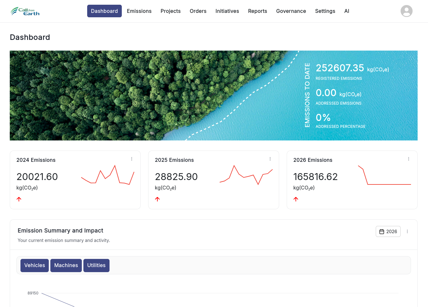Image resolution: width=428 pixels, height=307 pixels.
Task: Open the user profile avatar menu
Action: tap(406, 11)
